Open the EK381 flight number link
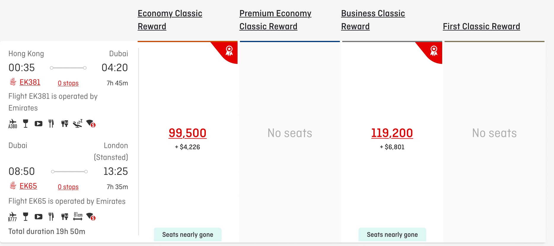 click(30, 82)
